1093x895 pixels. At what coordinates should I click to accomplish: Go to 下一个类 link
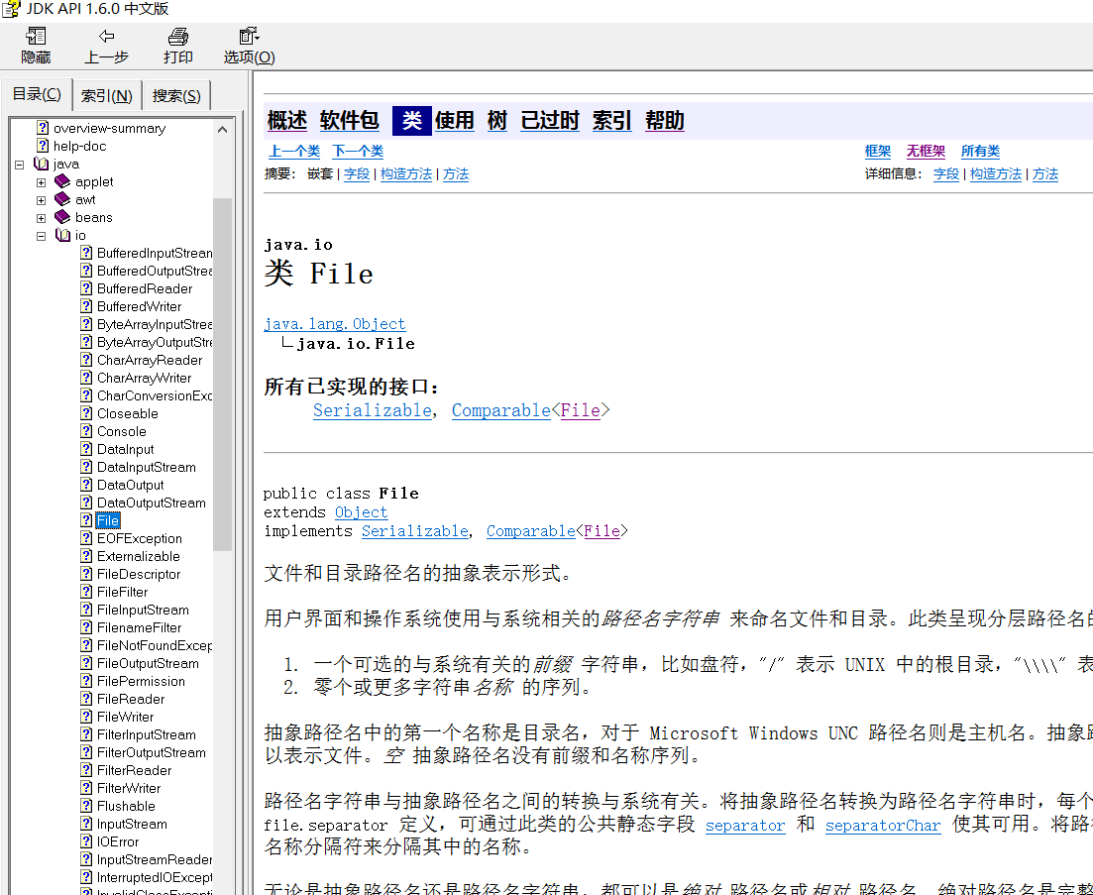point(358,152)
